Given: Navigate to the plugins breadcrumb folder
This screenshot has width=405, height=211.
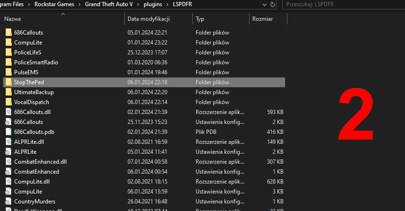Looking at the screenshot, I should tap(153, 4).
